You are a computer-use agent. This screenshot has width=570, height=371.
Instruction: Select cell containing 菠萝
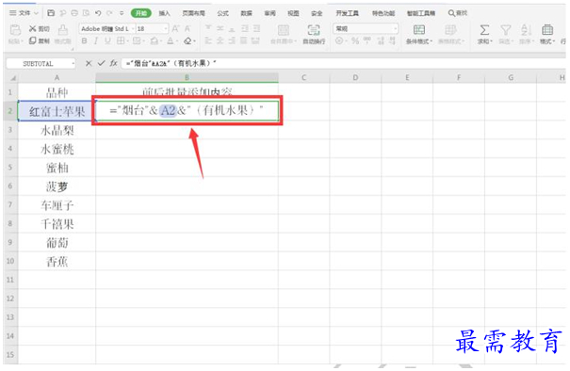[x=57, y=186]
